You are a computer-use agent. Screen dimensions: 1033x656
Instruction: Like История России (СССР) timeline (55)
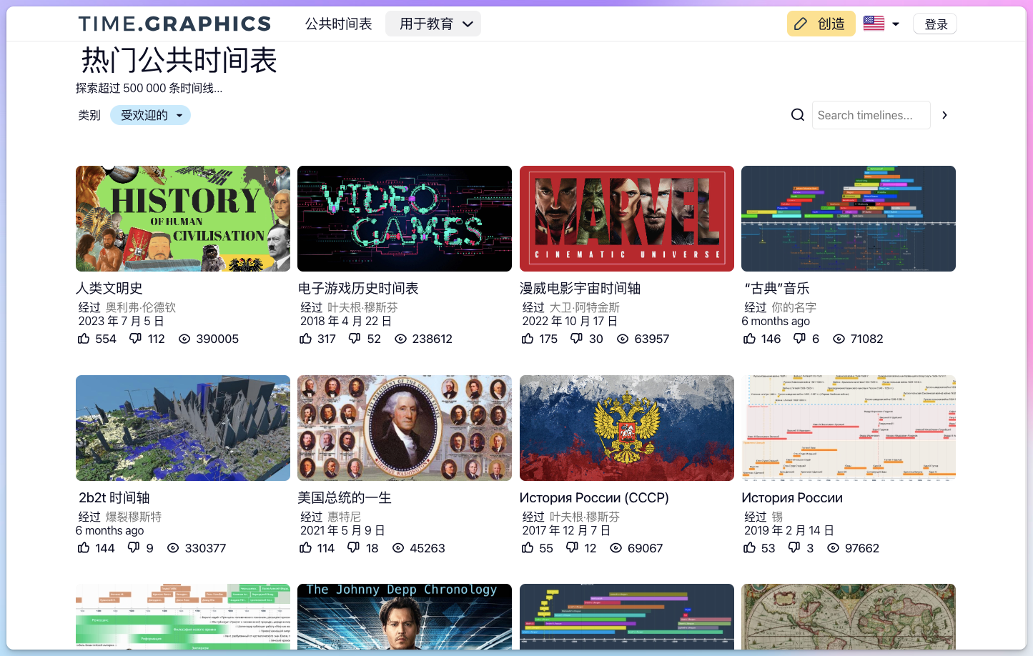pos(528,548)
